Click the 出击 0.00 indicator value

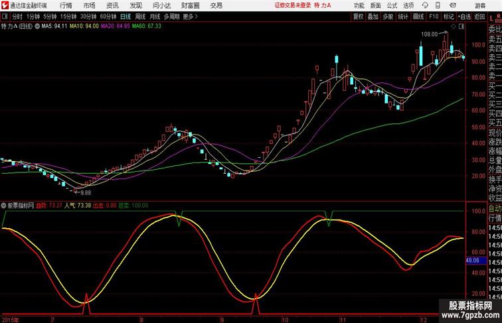(x=105, y=206)
